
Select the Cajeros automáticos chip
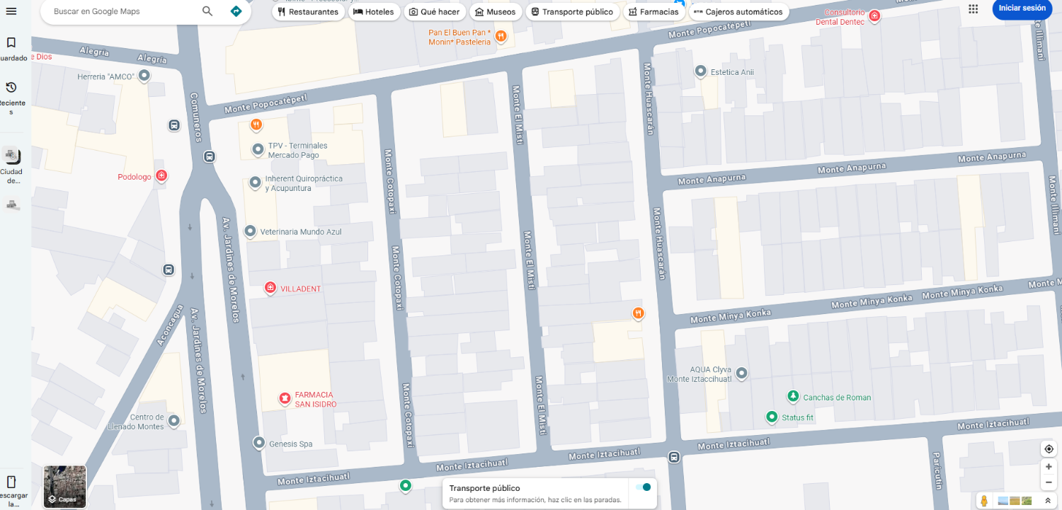[x=738, y=12]
